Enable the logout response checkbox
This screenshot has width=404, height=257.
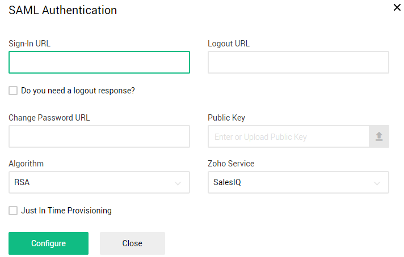click(x=13, y=91)
